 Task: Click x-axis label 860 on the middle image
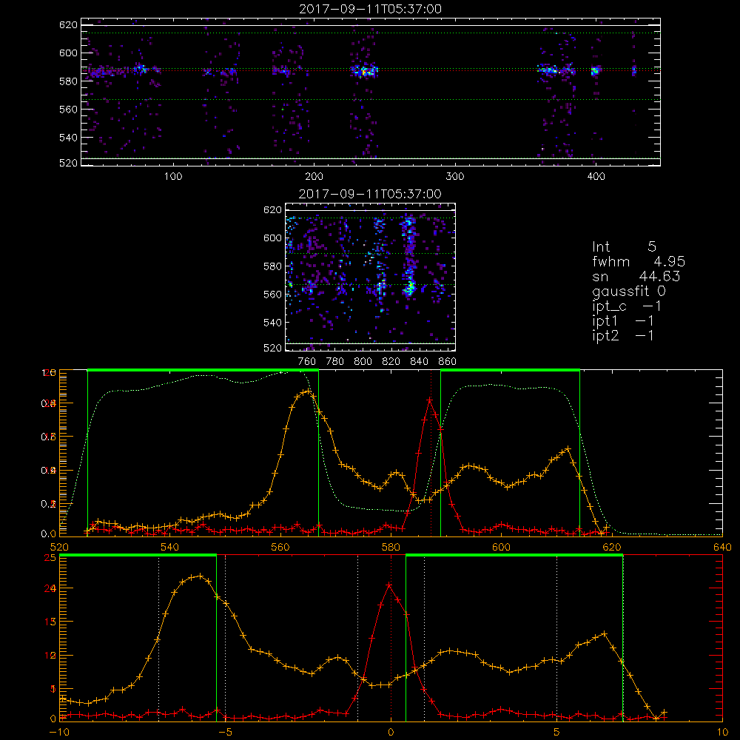coord(448,362)
